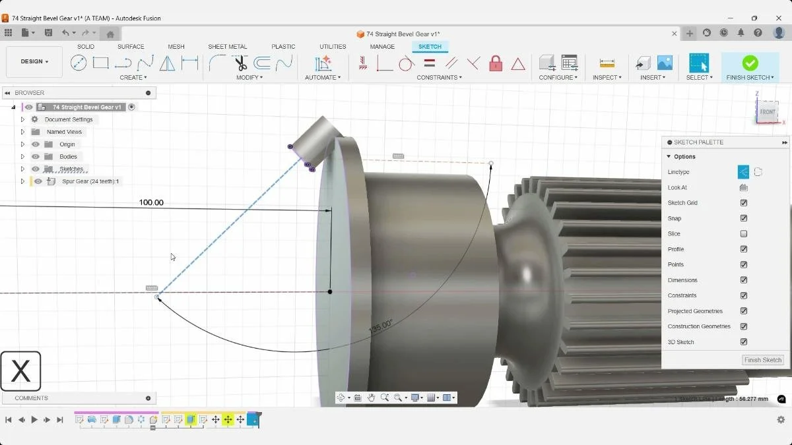Click the Insert Canvas image icon
Screen dimensions: 792x445
tap(665, 63)
